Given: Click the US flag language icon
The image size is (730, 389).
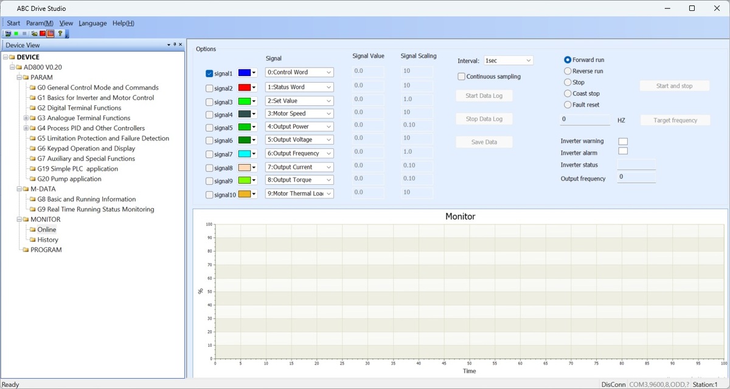Looking at the screenshot, I should click(x=50, y=33).
